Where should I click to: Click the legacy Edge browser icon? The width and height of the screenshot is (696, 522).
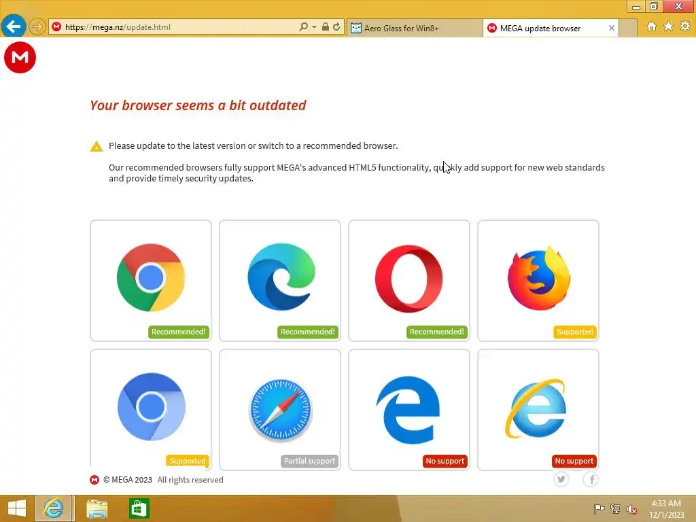(x=408, y=410)
